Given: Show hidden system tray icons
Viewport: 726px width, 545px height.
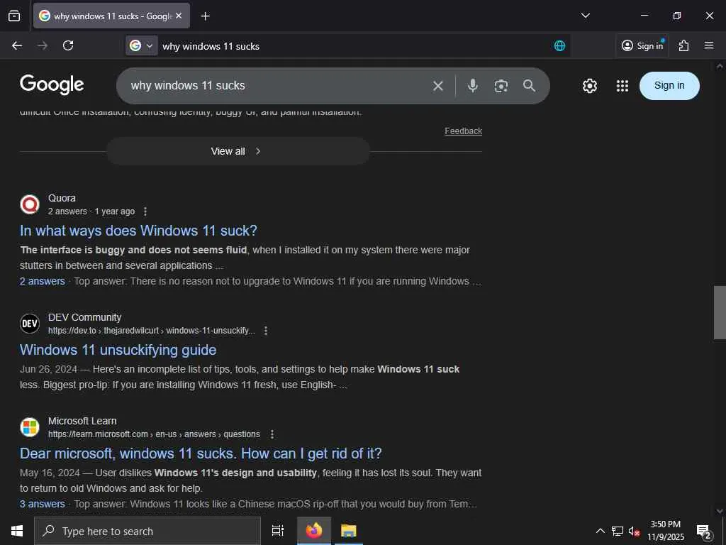Looking at the screenshot, I should point(600,531).
